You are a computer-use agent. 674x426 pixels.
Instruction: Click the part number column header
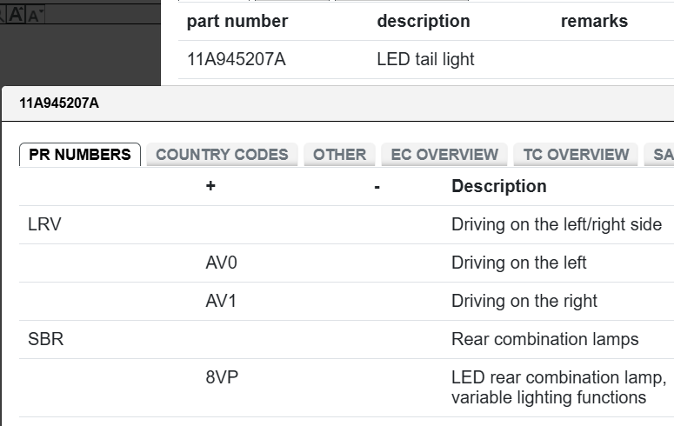[x=237, y=21]
